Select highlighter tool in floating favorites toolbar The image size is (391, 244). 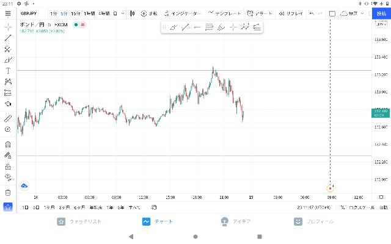[221, 27]
